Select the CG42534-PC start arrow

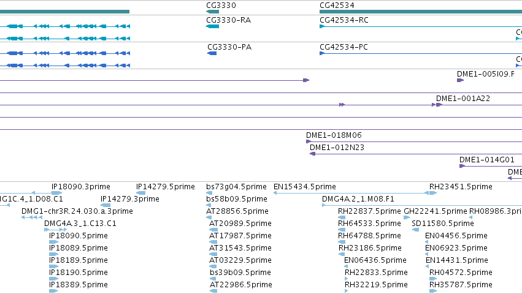pyautogui.click(x=322, y=53)
